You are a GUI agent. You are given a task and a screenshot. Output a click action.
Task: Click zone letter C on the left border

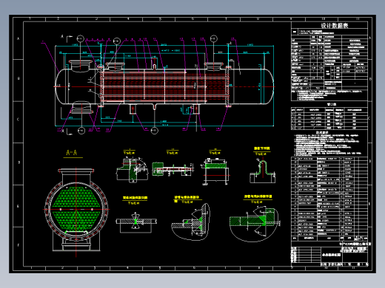(x=18, y=120)
